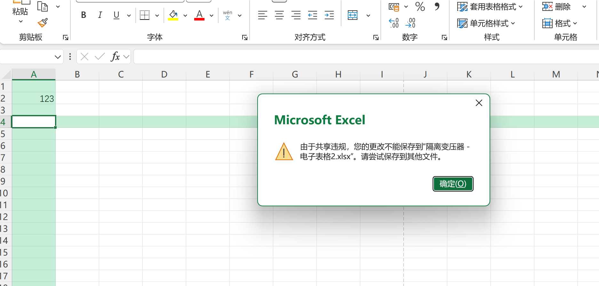Click the insert function fx icon

[x=115, y=57]
